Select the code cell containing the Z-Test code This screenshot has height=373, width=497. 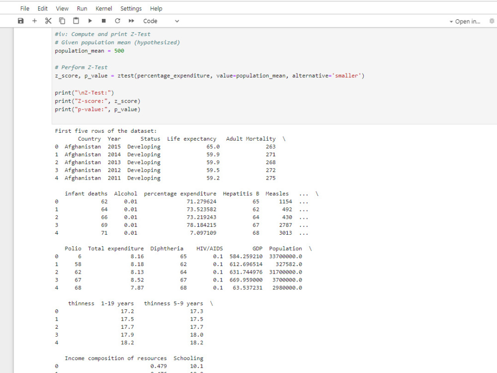click(x=199, y=75)
